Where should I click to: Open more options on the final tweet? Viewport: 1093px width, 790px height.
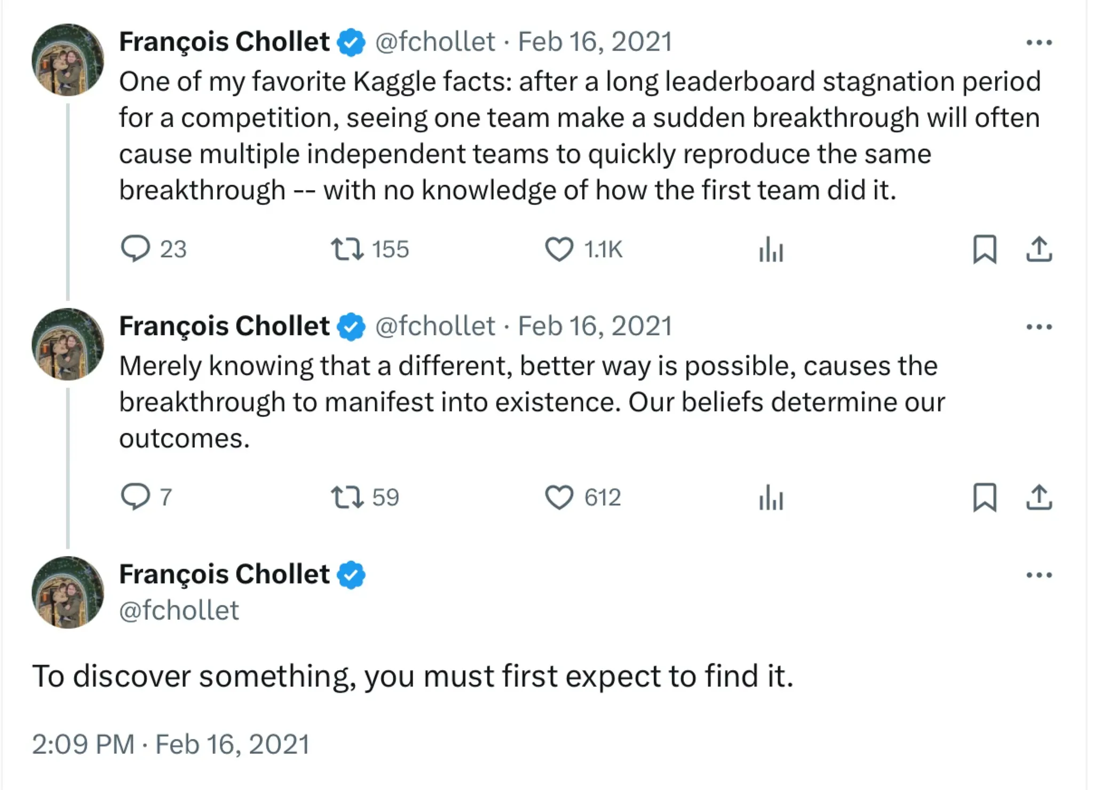(1039, 575)
